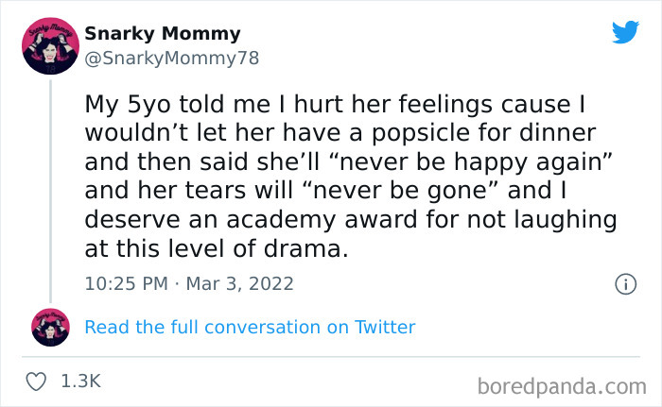The image size is (662, 407).
Task: Like the tweet with the heart icon
Action: [x=39, y=382]
